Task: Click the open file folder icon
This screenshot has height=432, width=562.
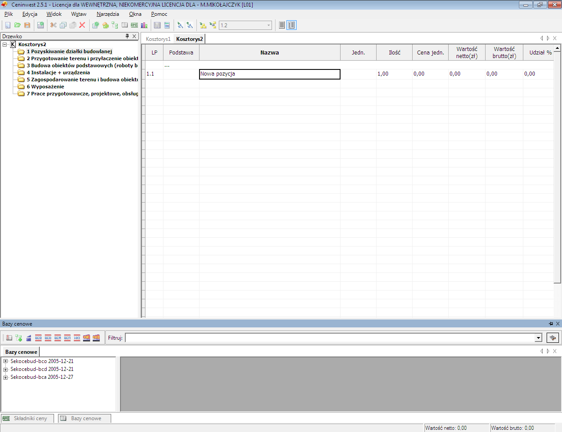Action: [18, 25]
